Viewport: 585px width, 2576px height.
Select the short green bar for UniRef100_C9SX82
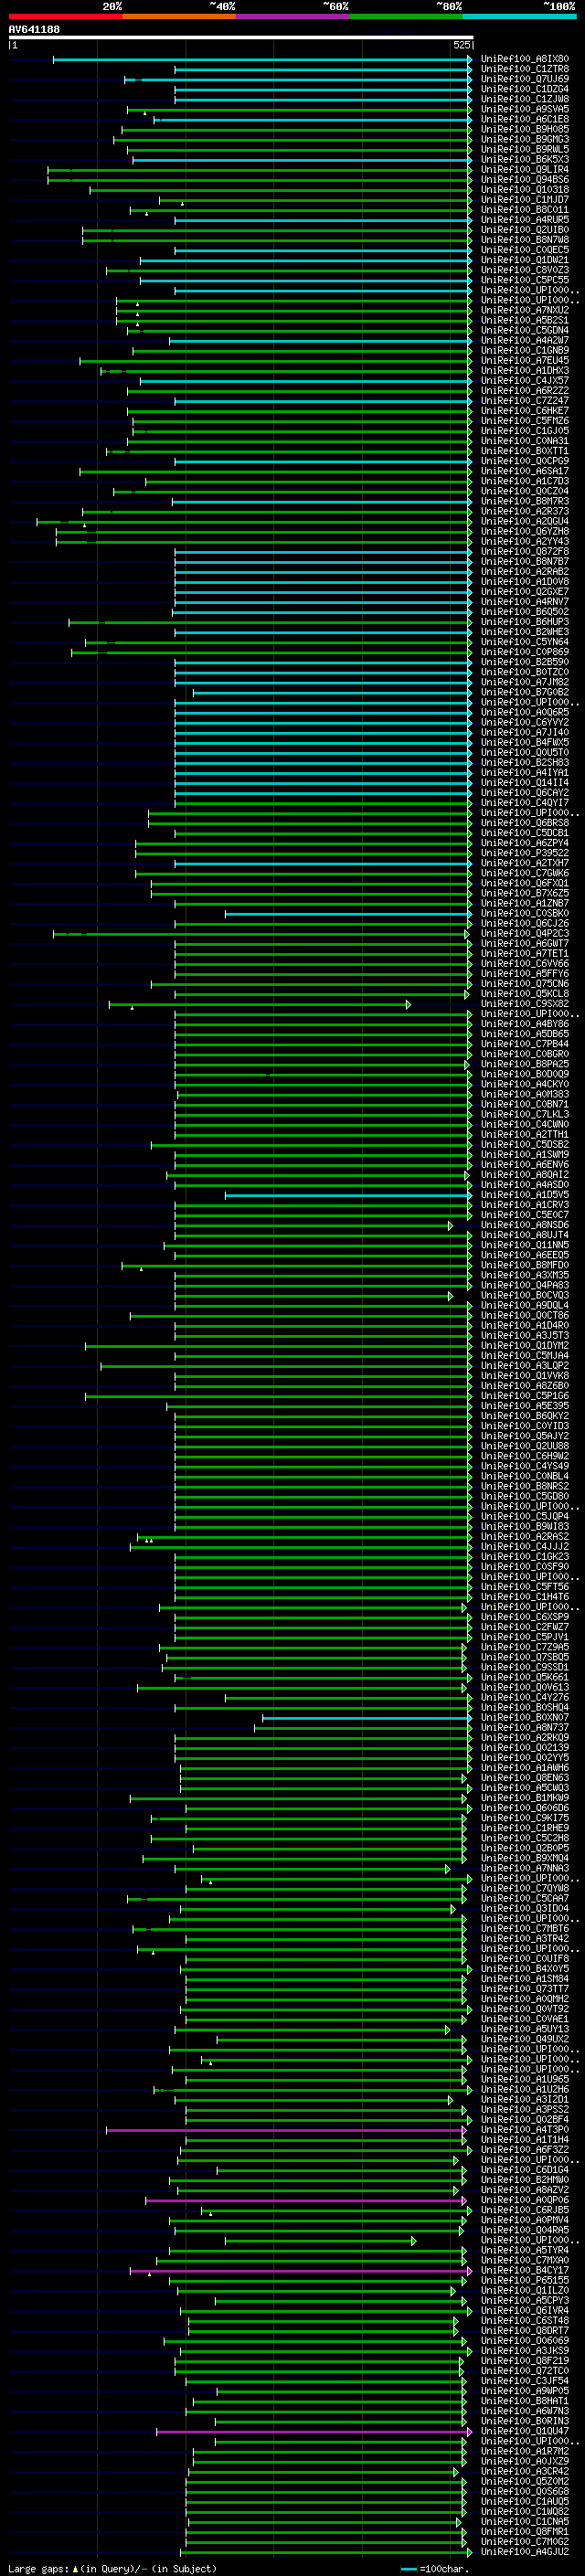(260, 1004)
